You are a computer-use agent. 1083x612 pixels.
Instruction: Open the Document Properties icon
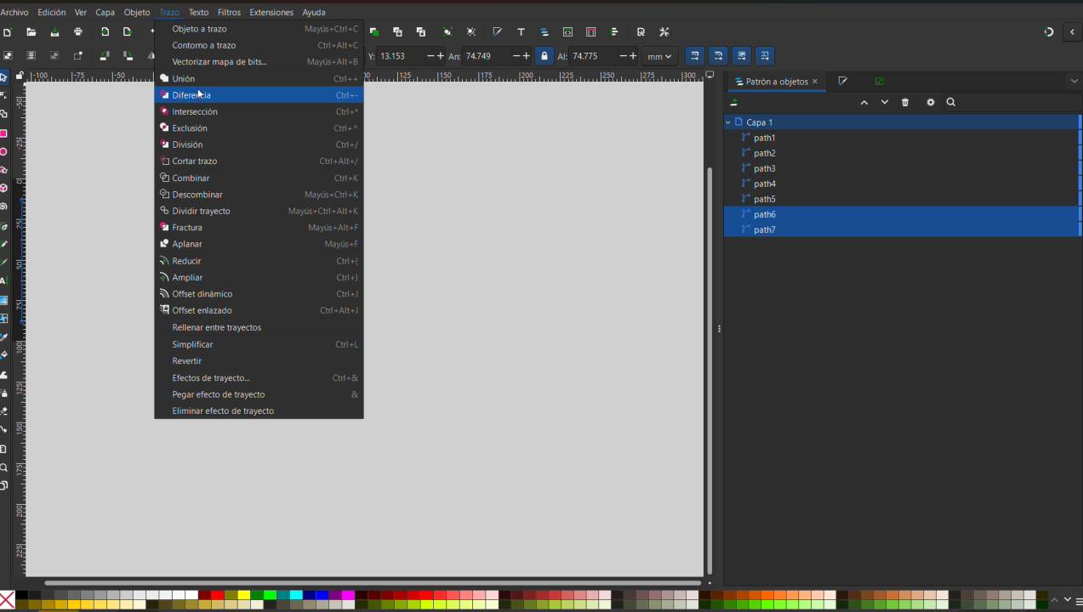(641, 32)
